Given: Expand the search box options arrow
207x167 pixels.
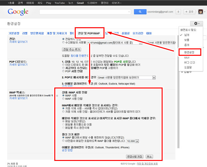Looking at the screenshot, I should 129,12.
